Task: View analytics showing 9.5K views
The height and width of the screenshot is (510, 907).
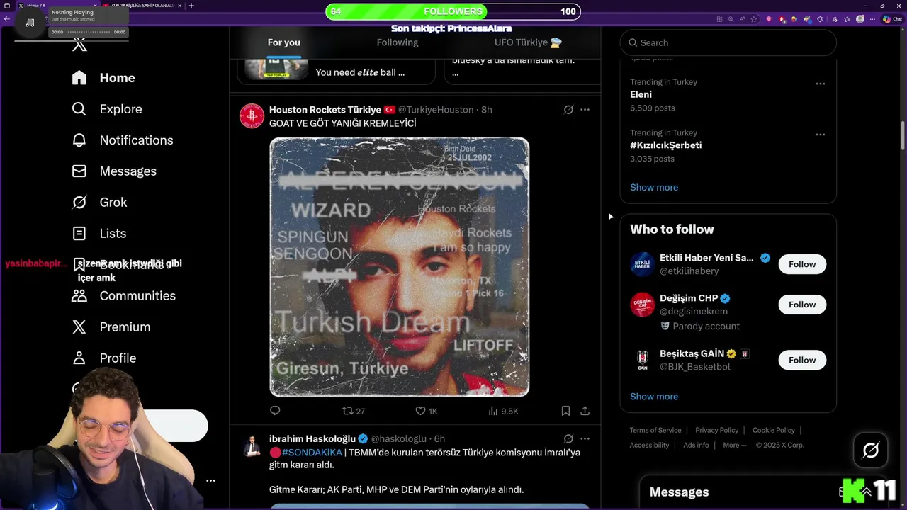Action: 503,411
